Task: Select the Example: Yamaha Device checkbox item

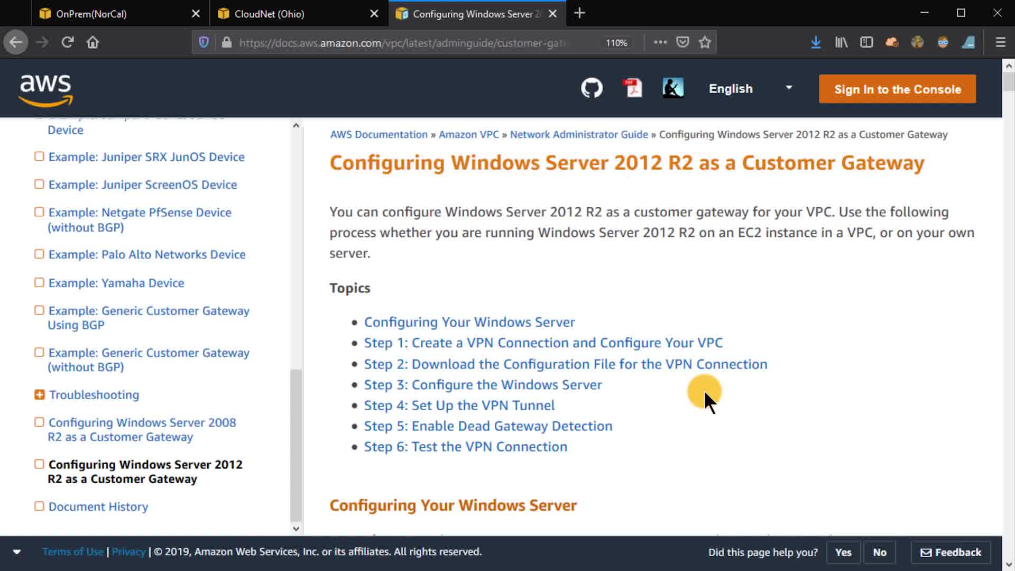Action: (39, 283)
